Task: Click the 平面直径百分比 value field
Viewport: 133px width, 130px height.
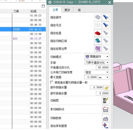Action: [102, 68]
